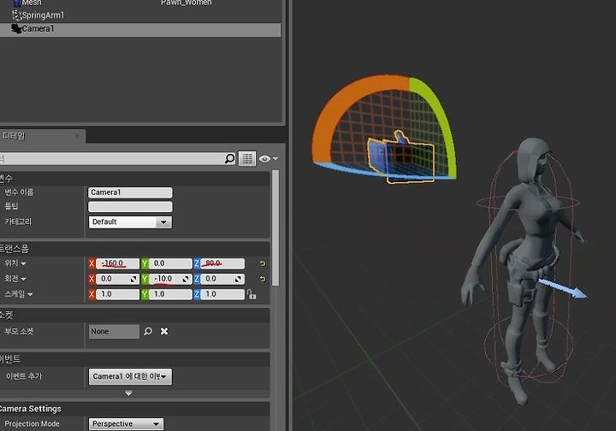Reset location to default arrow
The image size is (616, 431).
[x=263, y=263]
